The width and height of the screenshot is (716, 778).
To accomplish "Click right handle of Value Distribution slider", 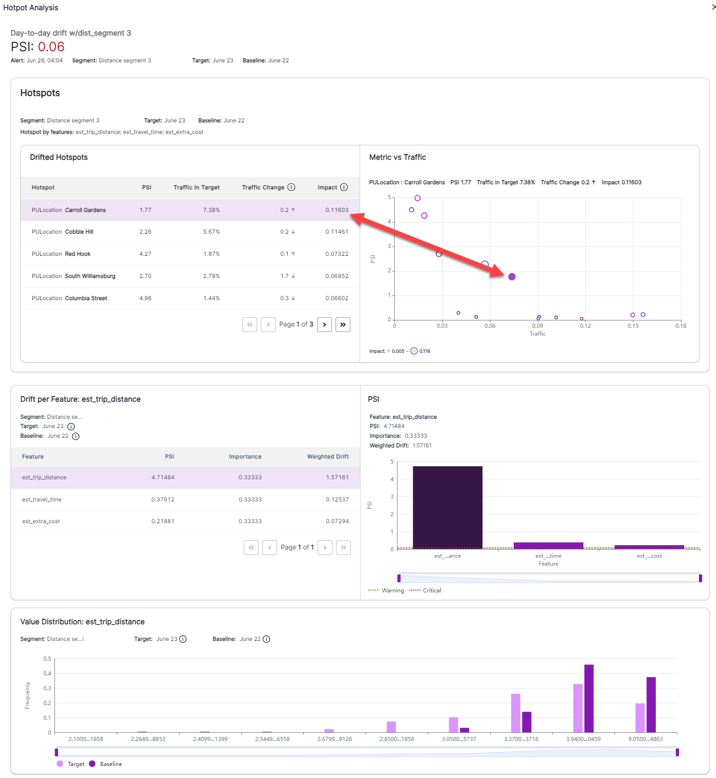I will pyautogui.click(x=677, y=752).
